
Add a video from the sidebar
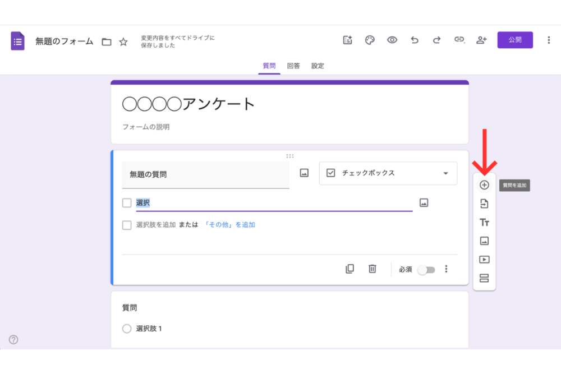pos(484,260)
